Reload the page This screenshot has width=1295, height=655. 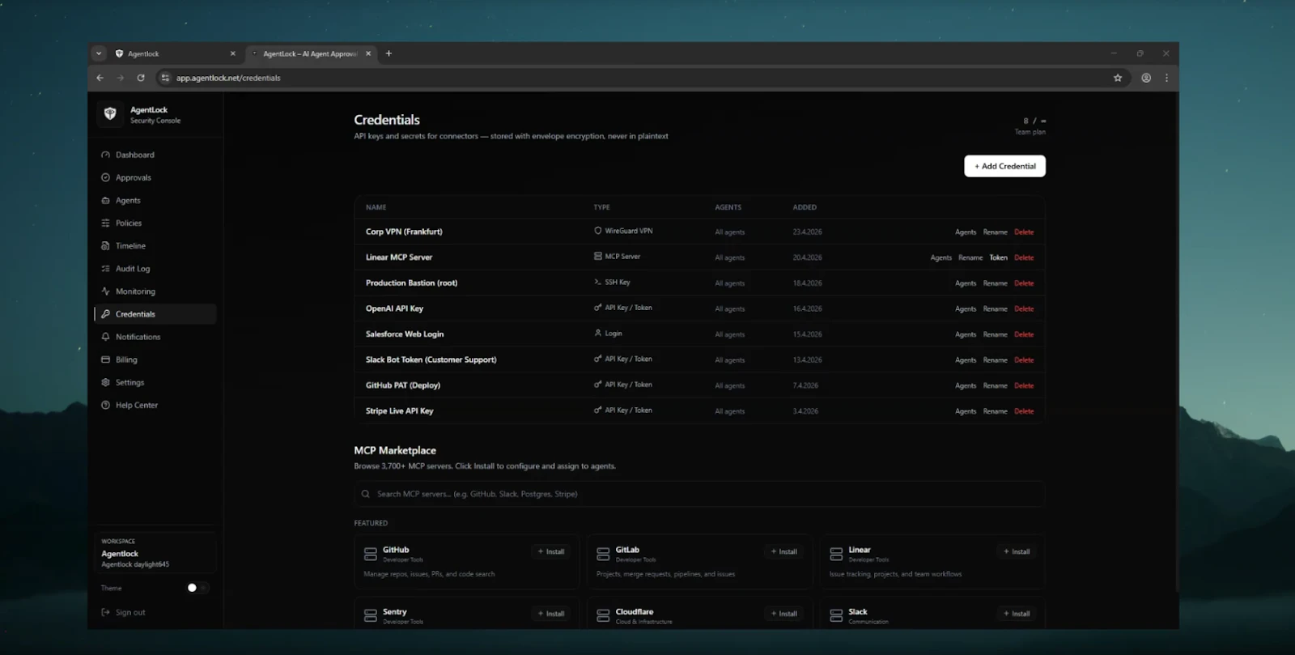141,78
